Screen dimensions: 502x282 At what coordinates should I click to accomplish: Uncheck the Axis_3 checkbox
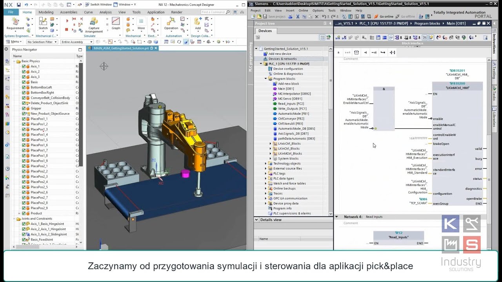click(x=24, y=77)
